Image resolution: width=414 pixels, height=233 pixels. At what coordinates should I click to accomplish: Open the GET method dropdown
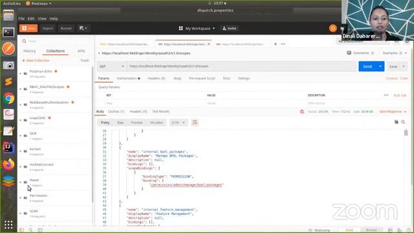tap(112, 66)
